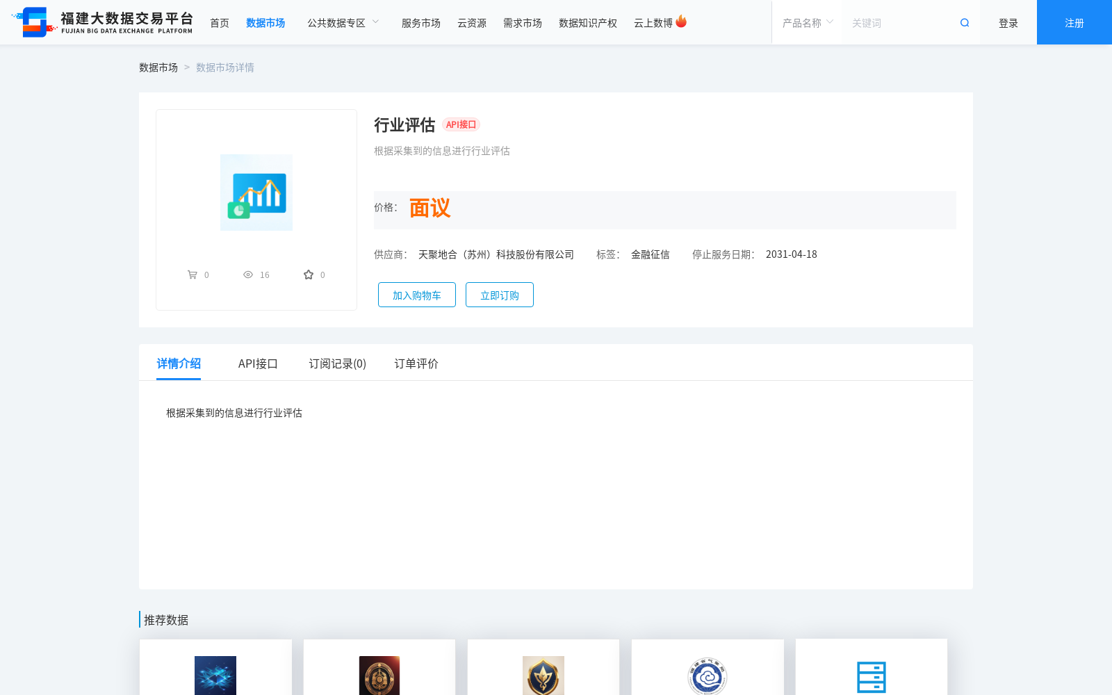Viewport: 1112px width, 695px height.
Task: Select 数据市场 in the top navigation bar
Action: coord(265,23)
